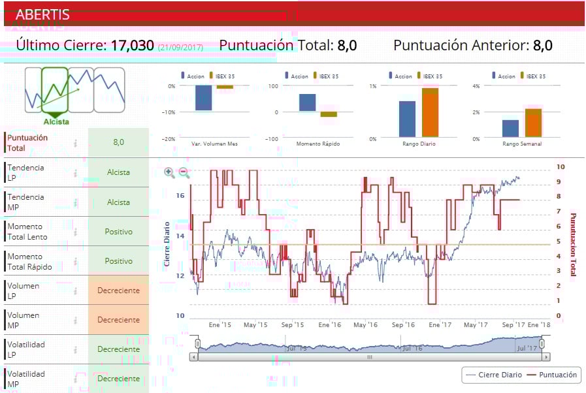Select the third trend phase box
Viewport: 586px width, 393px height.
tap(81, 90)
